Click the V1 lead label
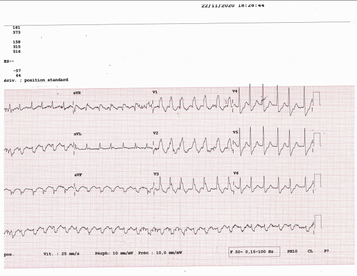 (155, 92)
